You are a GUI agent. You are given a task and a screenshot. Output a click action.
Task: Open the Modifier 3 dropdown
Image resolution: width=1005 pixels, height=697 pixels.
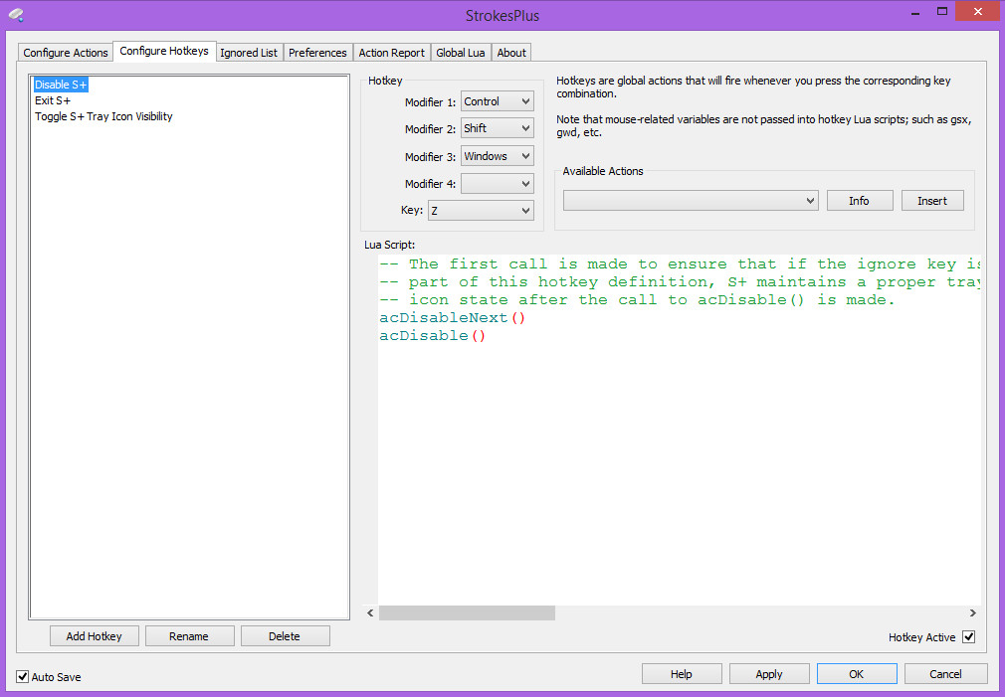point(498,156)
